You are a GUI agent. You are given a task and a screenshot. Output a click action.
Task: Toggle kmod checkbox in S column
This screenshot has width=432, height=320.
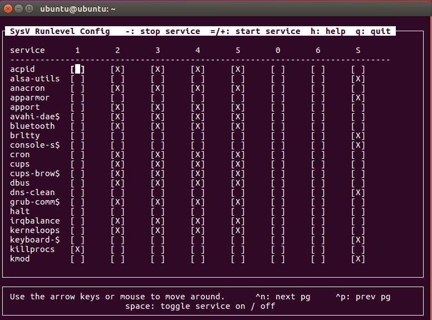tap(358, 259)
